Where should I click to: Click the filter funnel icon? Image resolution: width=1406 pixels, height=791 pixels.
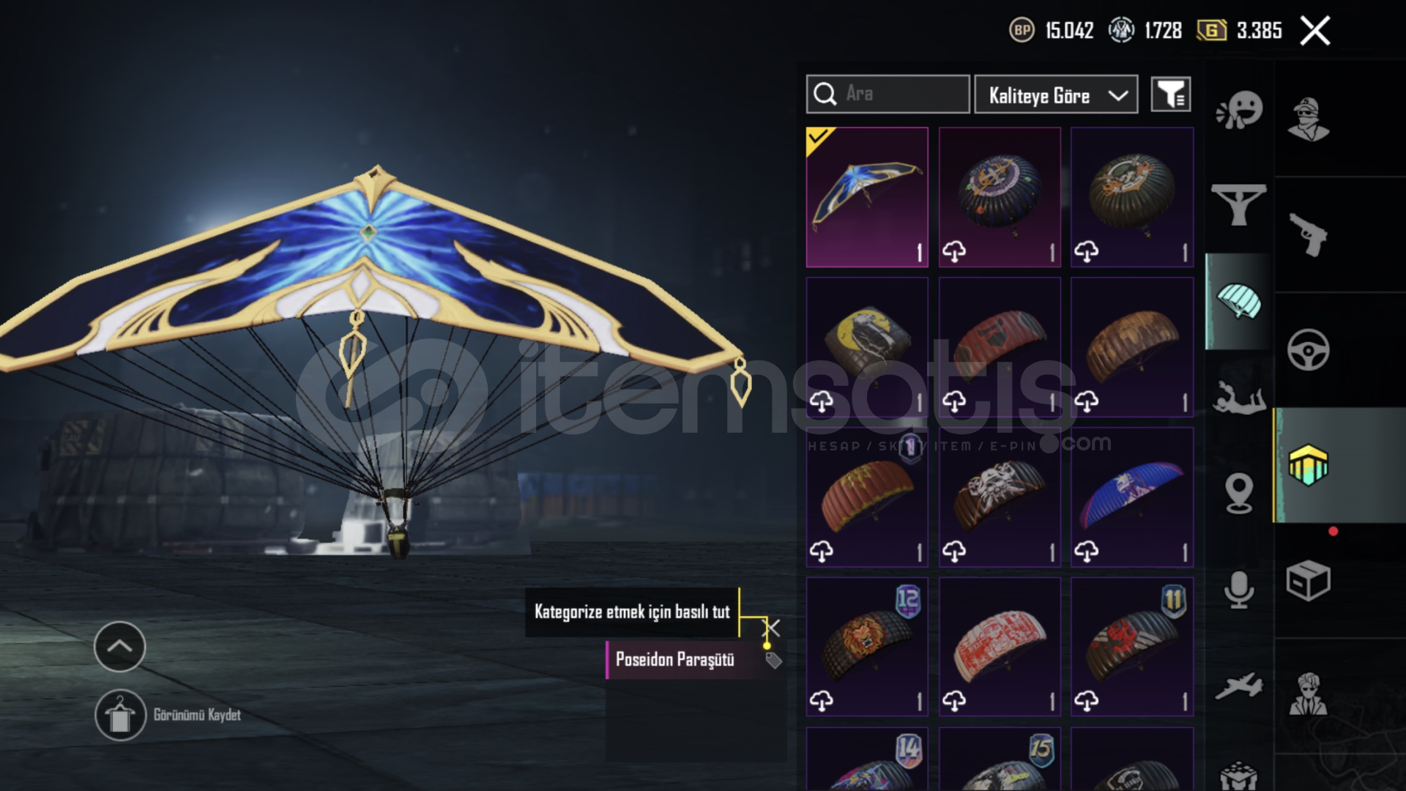(1170, 94)
